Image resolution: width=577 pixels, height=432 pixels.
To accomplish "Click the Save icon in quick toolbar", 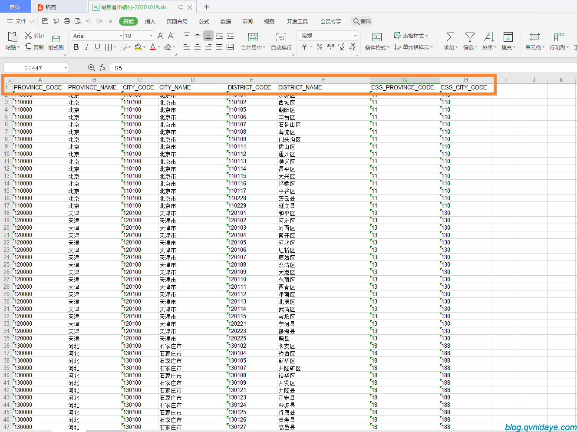I will [45, 21].
